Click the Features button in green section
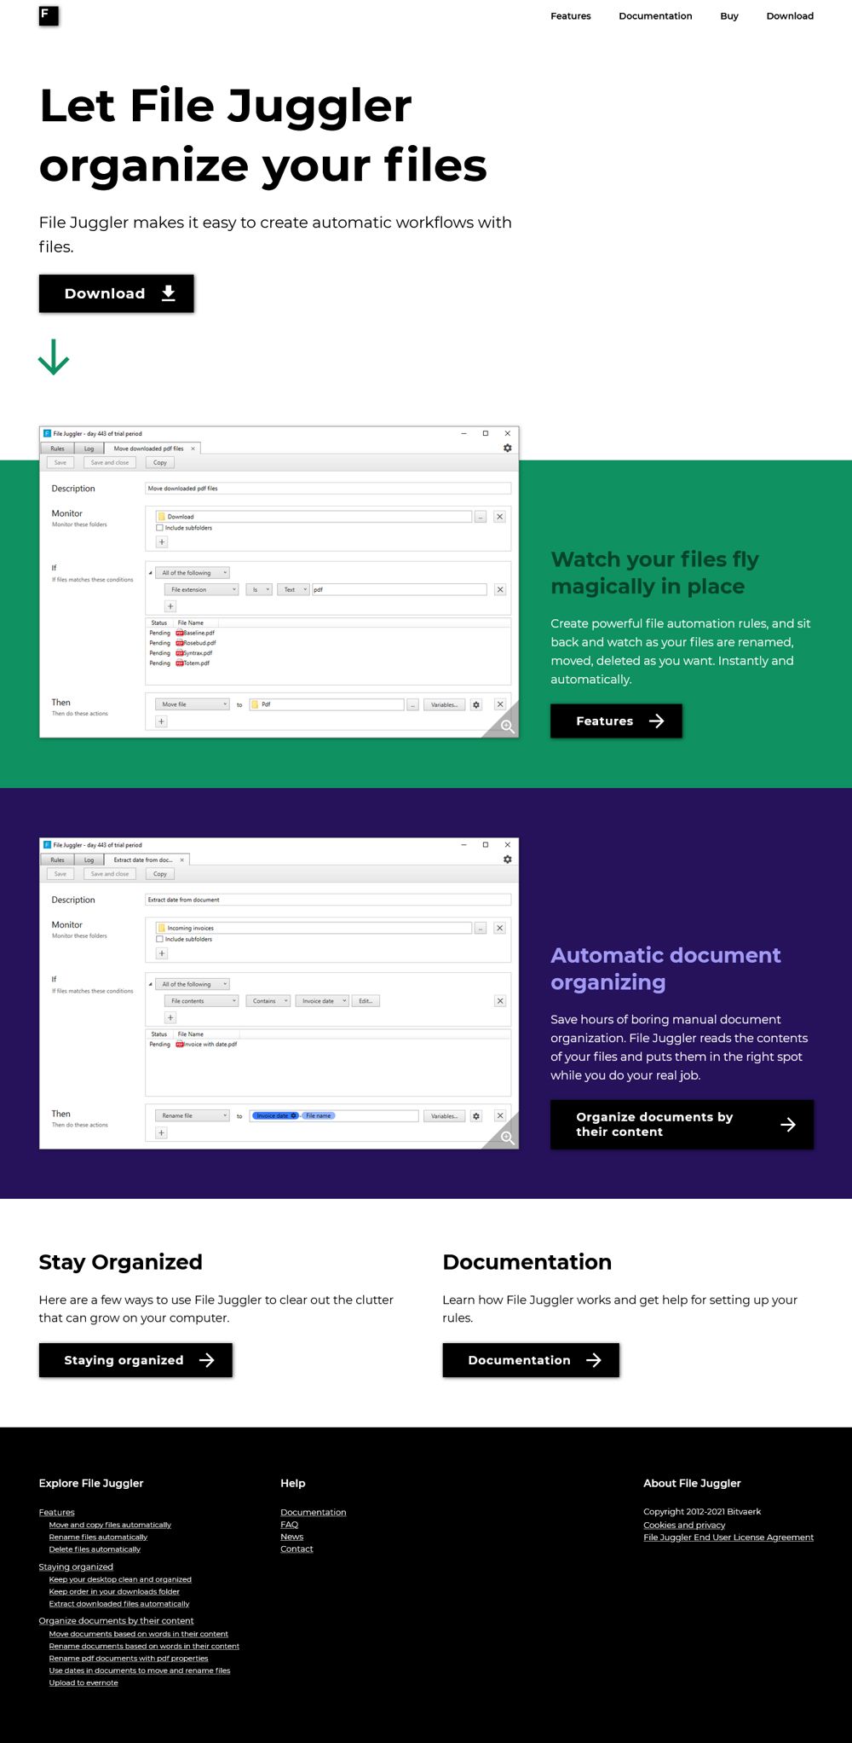Viewport: 852px width, 1743px height. tap(616, 721)
